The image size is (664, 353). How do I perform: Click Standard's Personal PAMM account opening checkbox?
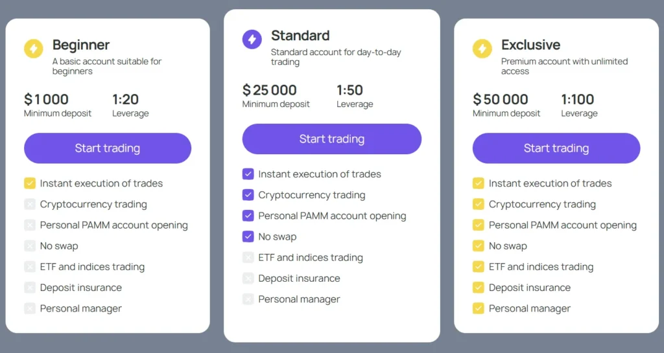(x=248, y=216)
